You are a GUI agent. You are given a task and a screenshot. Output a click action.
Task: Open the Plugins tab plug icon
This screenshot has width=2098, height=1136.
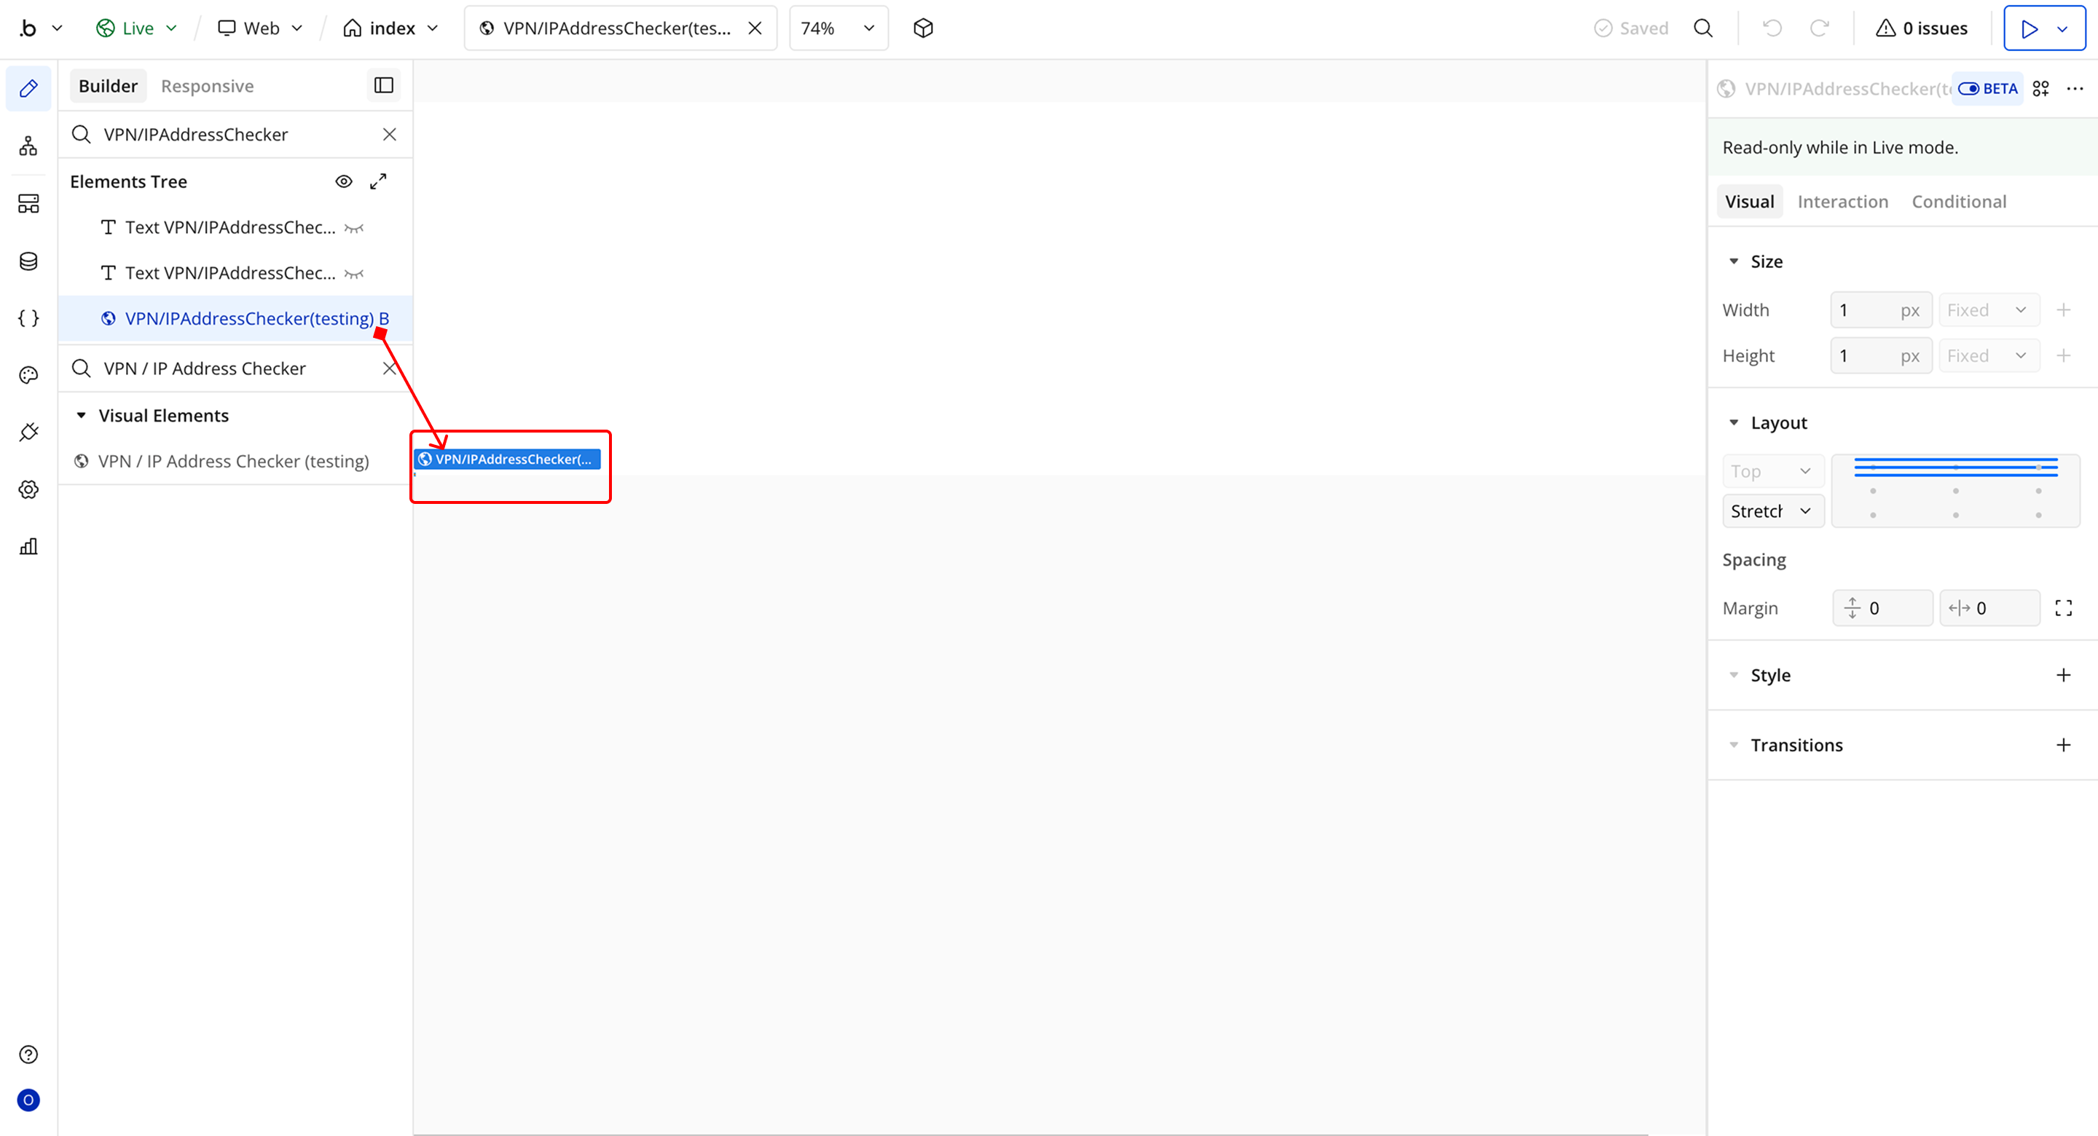28,433
